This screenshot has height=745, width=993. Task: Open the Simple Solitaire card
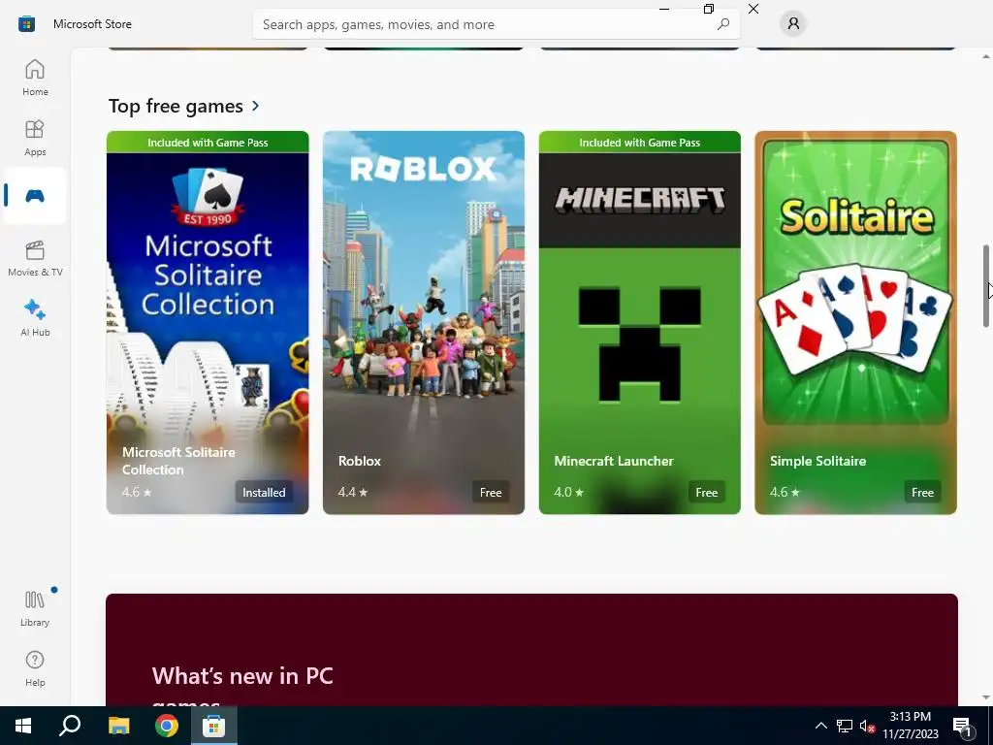pos(855,322)
